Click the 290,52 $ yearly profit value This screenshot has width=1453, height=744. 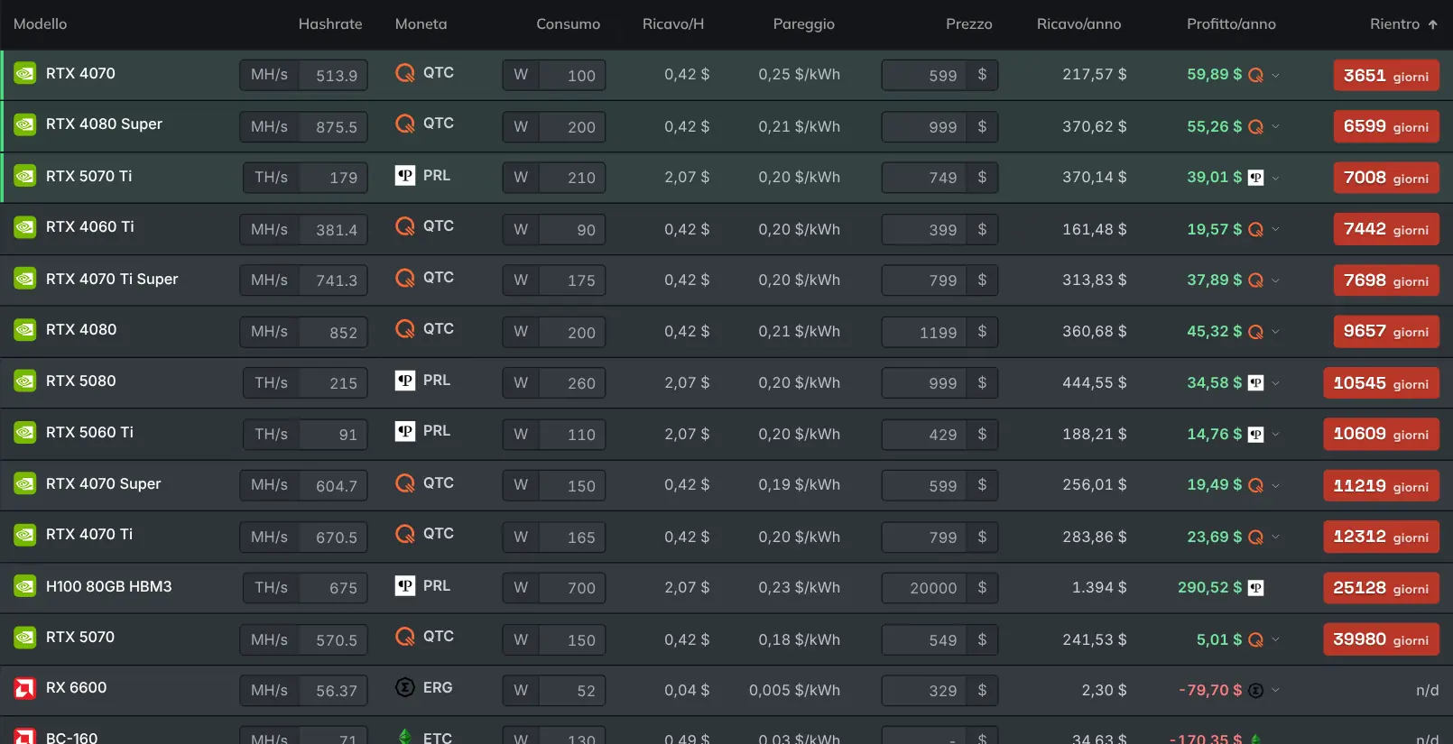pos(1209,588)
